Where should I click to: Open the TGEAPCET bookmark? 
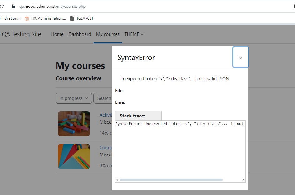tap(82, 18)
